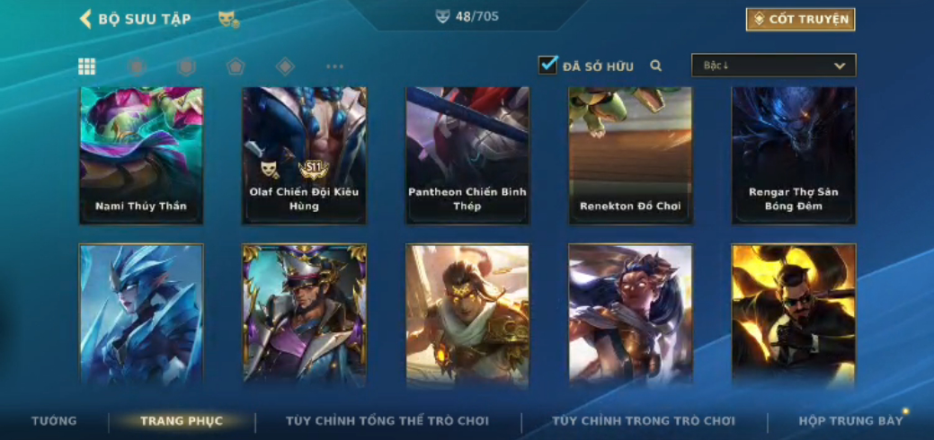Select the diamond rarity filter icon
This screenshot has width=934, height=440.
coord(285,66)
